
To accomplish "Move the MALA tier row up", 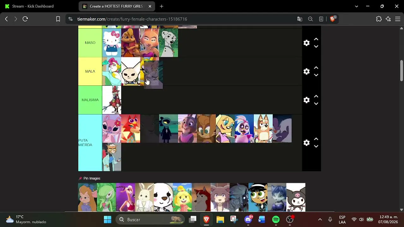I will coord(316,68).
